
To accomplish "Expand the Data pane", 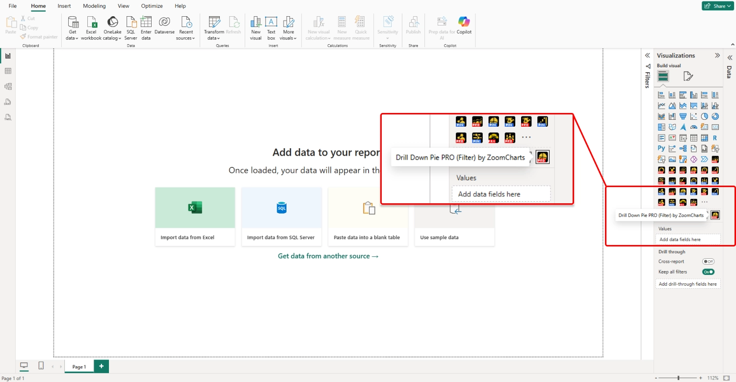I will 730,57.
